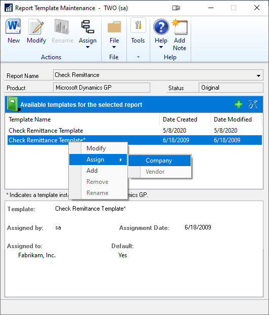Viewport: 269px width, 315px height.
Task: Click the Fabrikam, Inc. assigned company
Action: (x=37, y=255)
